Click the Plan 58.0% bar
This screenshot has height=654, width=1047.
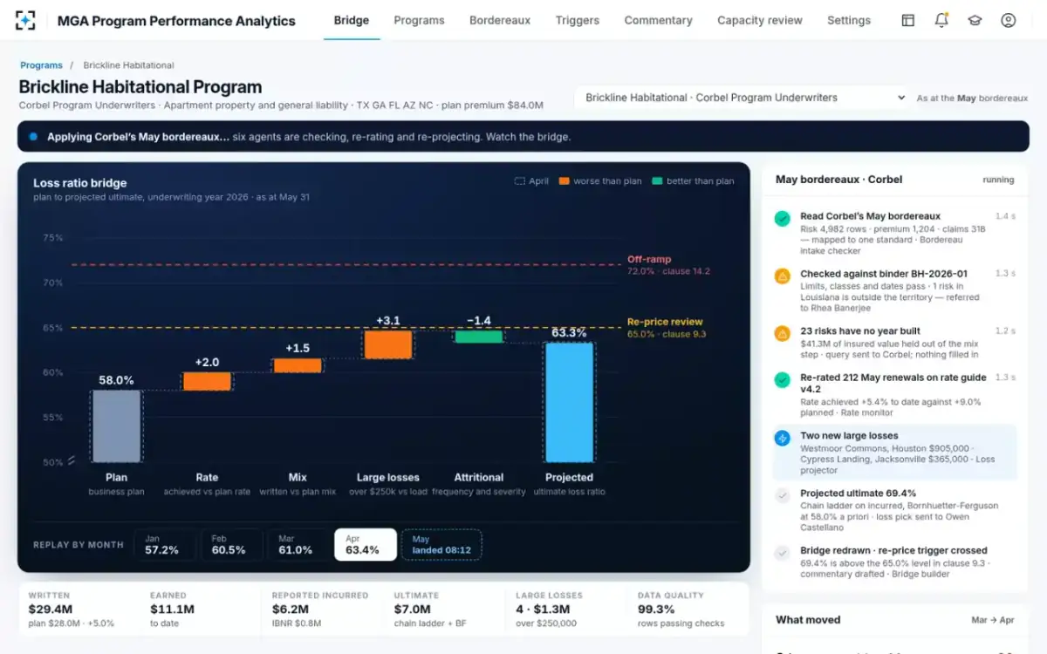click(x=116, y=426)
